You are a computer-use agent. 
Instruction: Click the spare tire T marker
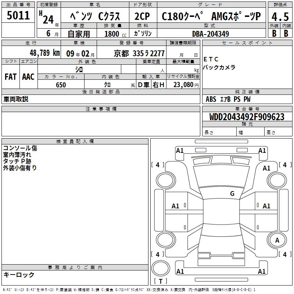click(161, 281)
